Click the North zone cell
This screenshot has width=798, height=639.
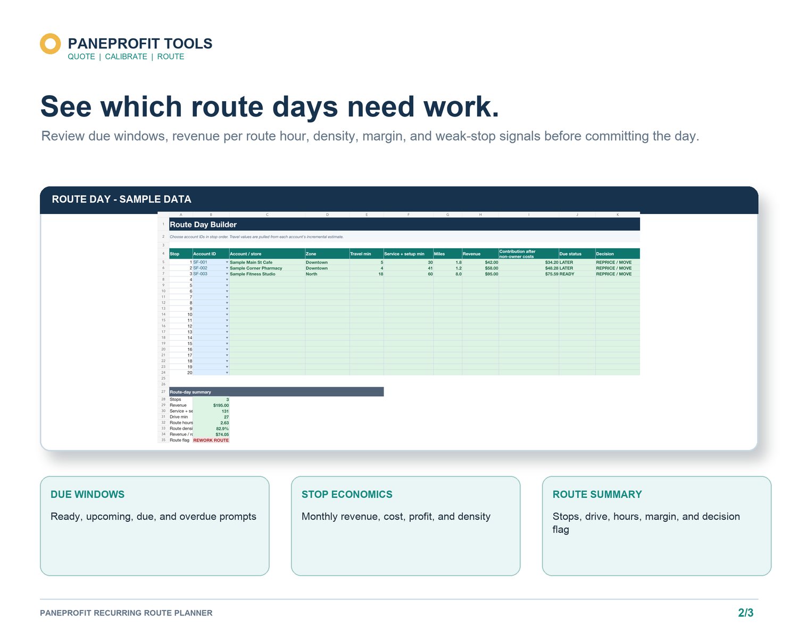[x=327, y=274]
